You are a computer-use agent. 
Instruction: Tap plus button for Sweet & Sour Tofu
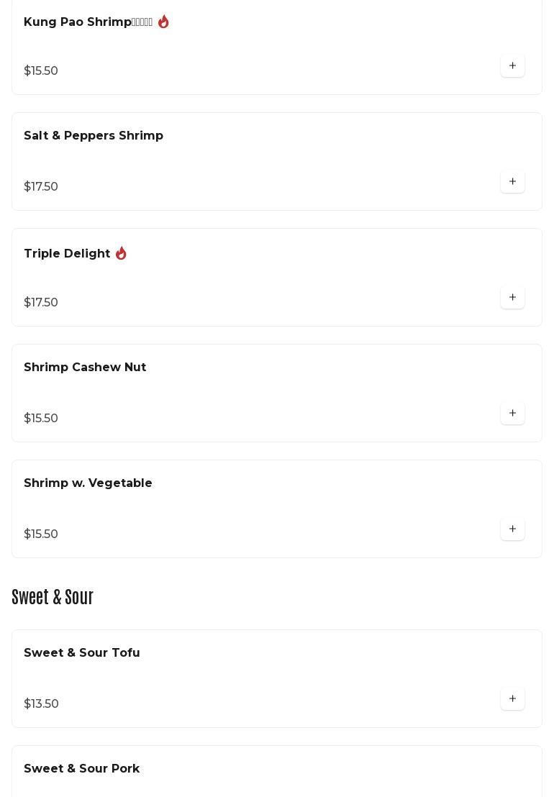[512, 699]
